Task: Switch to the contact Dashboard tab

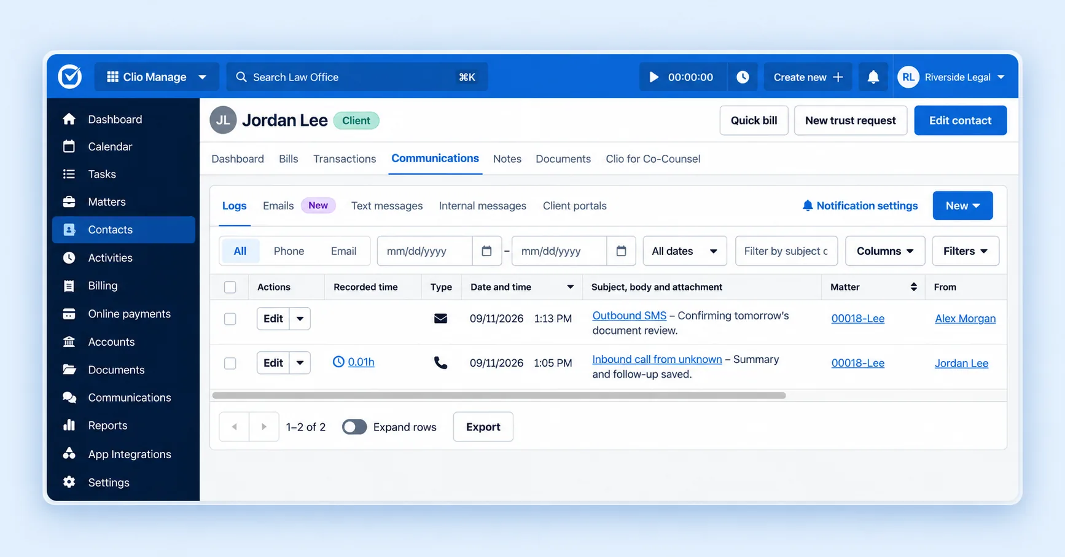Action: click(x=238, y=159)
